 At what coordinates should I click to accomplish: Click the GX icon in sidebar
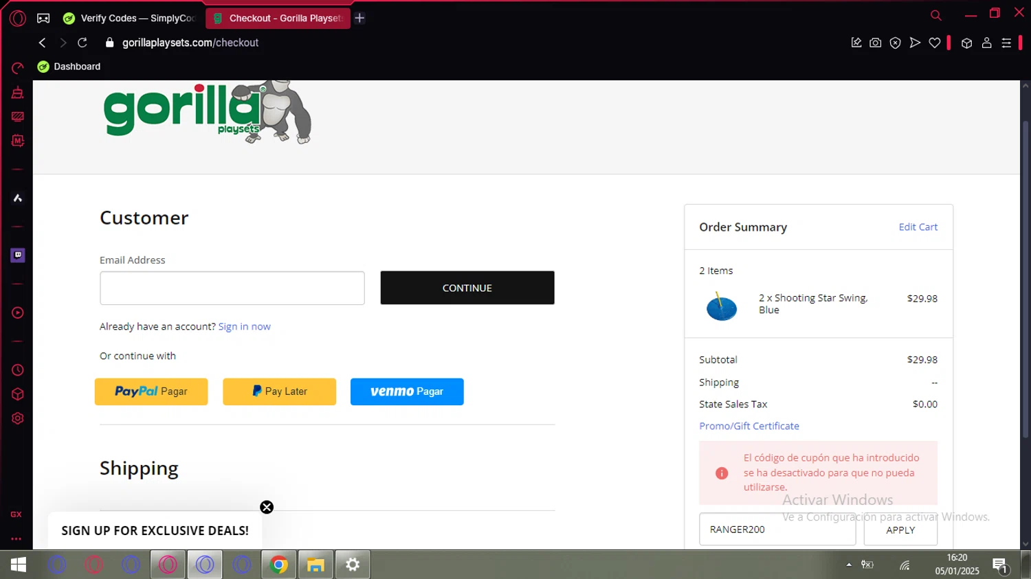click(x=16, y=514)
